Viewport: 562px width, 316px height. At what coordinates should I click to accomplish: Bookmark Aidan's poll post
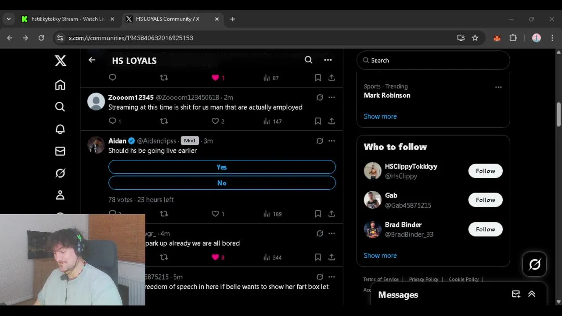click(x=318, y=214)
